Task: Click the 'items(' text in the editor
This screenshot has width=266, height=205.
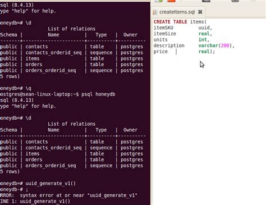Action: click(x=198, y=22)
